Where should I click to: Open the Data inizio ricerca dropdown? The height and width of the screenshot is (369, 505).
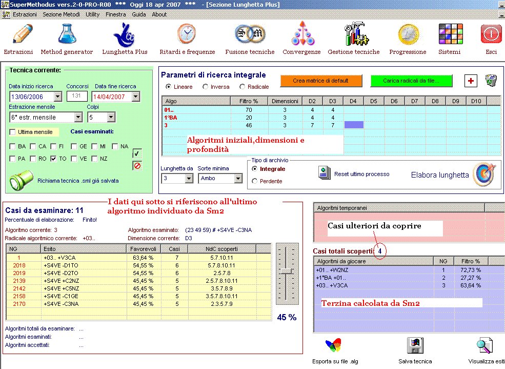click(x=57, y=96)
